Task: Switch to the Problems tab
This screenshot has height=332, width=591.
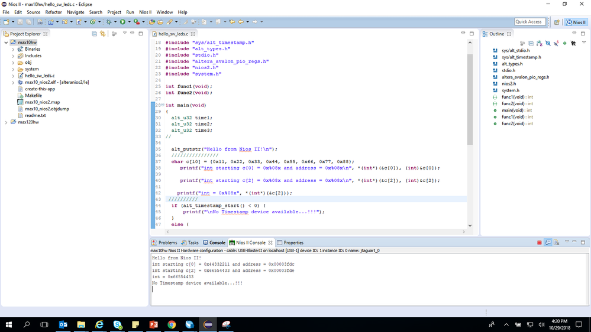Action: (164, 243)
